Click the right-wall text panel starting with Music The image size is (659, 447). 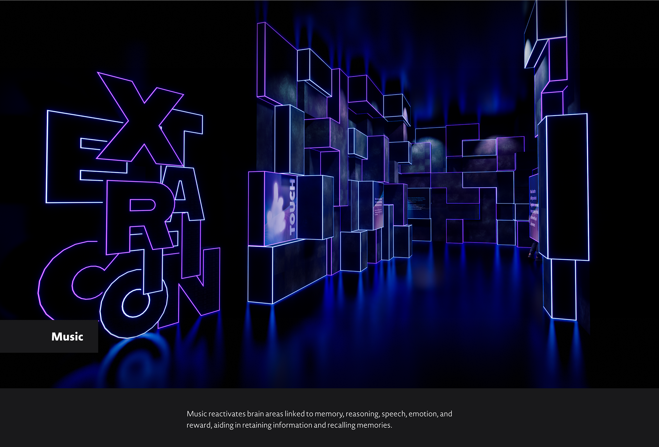click(533, 208)
